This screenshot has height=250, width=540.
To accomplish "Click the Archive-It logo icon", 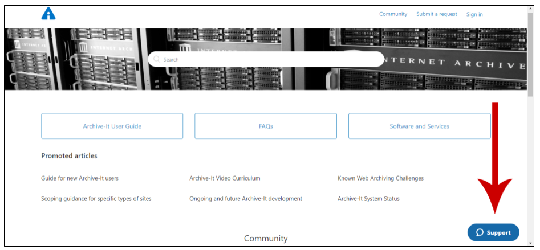I will click(48, 14).
